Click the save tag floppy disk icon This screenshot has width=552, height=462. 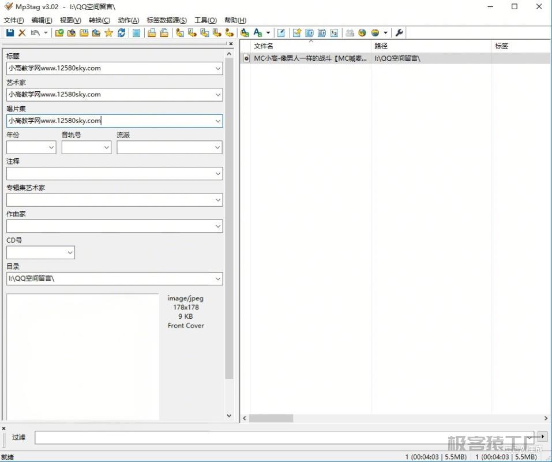[10, 33]
